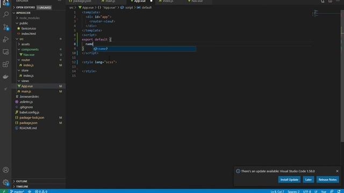The height and width of the screenshot is (193, 344).
Task: Click the split editor icon
Action: (x=330, y=1)
